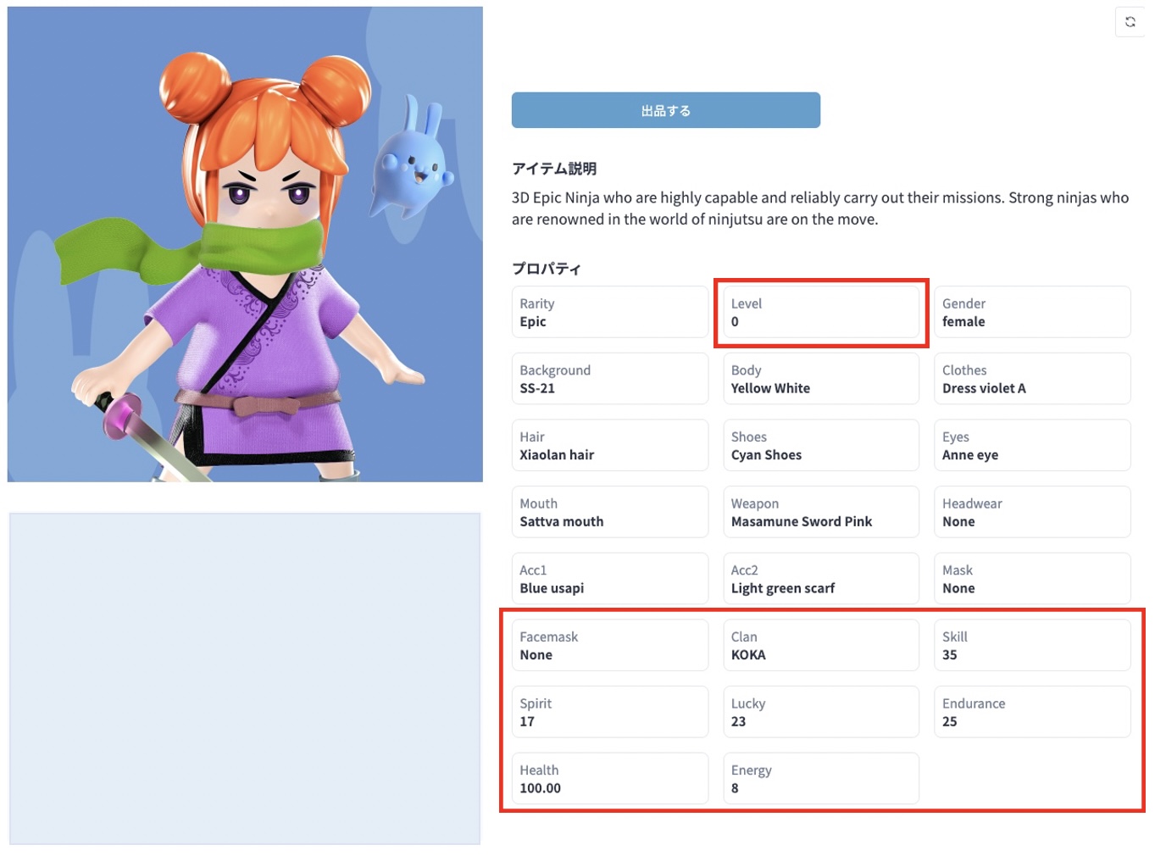This screenshot has height=856, width=1166.
Task: Click the Weapon Masamune Sword Pink property
Action: coord(820,512)
